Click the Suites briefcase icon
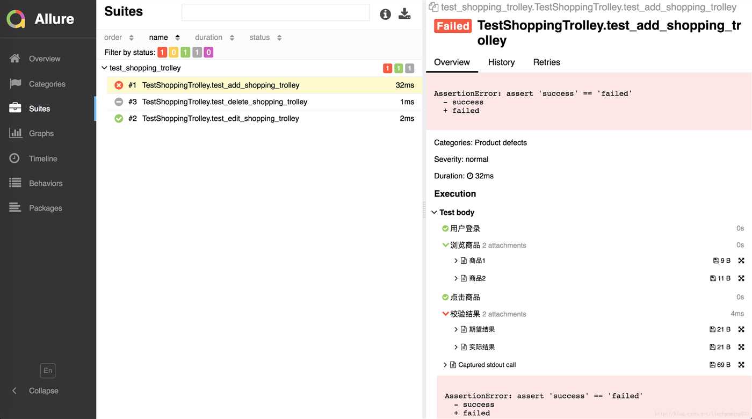This screenshot has width=752, height=419. point(15,109)
